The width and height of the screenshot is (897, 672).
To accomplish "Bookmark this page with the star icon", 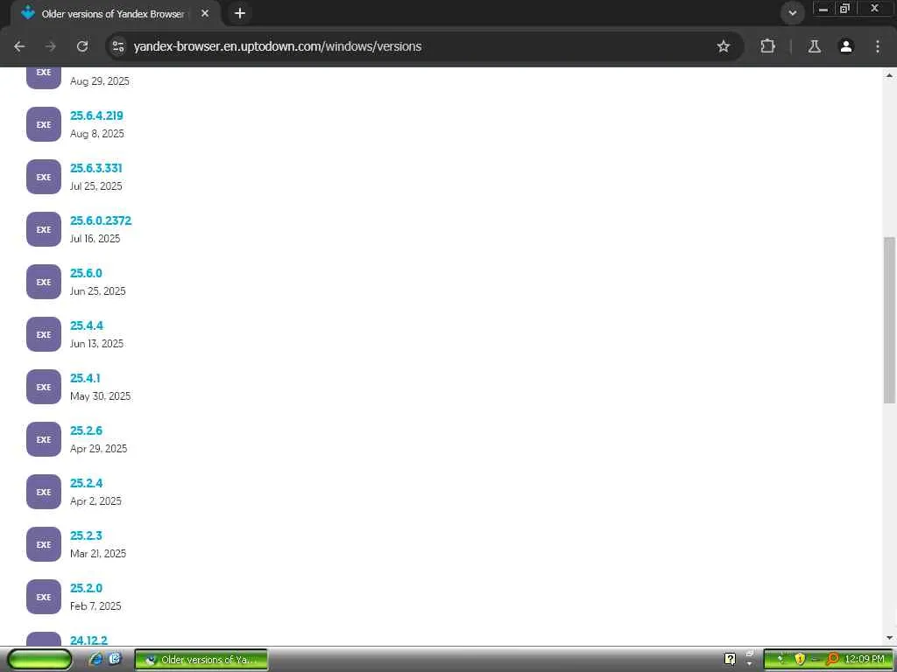I will 723,46.
